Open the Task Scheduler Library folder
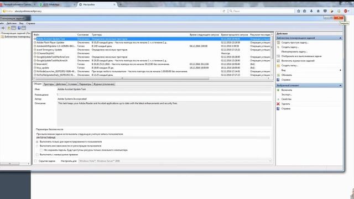Viewport: 354px width, 199px height. [x=17, y=36]
